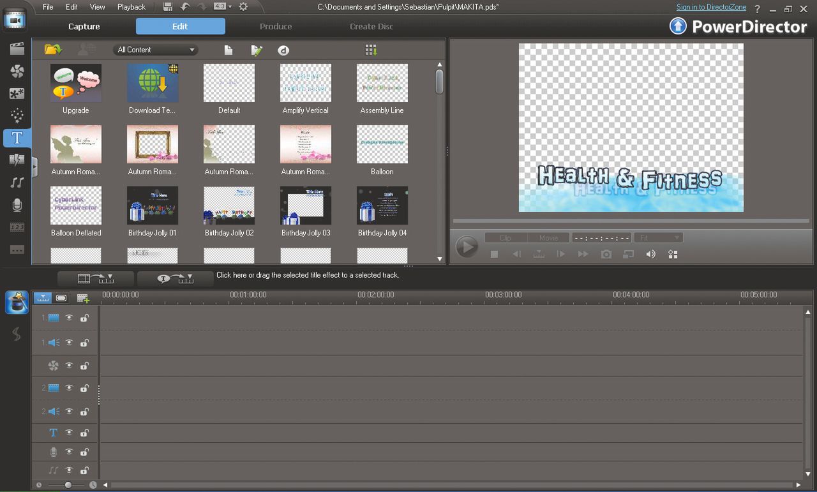
Task: Open the 4:3 aspect ratio dropdown
Action: [x=223, y=7]
